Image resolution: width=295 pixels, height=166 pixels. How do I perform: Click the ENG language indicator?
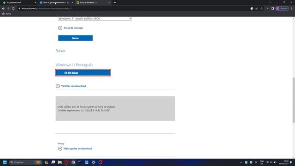(x=262, y=162)
